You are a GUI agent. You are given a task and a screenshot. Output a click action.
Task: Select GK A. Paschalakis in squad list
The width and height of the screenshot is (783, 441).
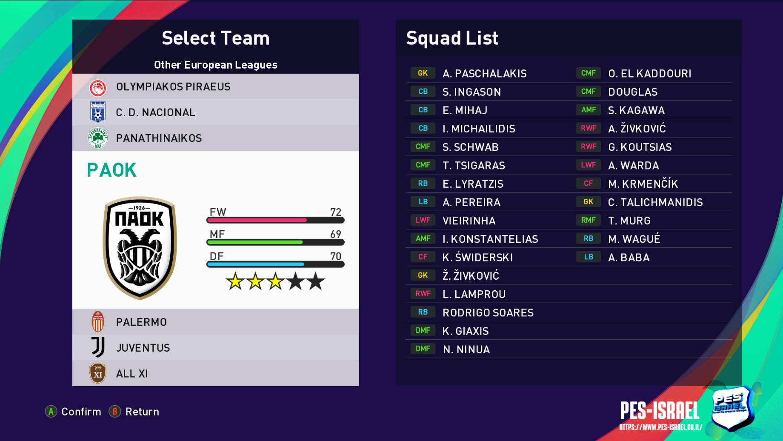point(484,74)
